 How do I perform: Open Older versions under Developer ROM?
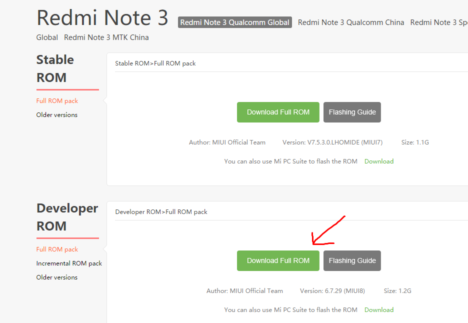click(56, 277)
